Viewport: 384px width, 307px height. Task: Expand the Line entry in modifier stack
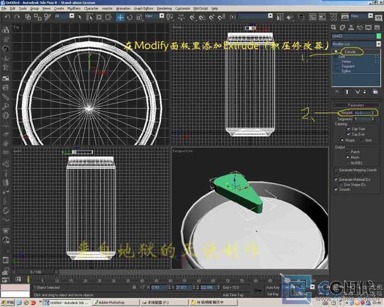click(x=335, y=57)
